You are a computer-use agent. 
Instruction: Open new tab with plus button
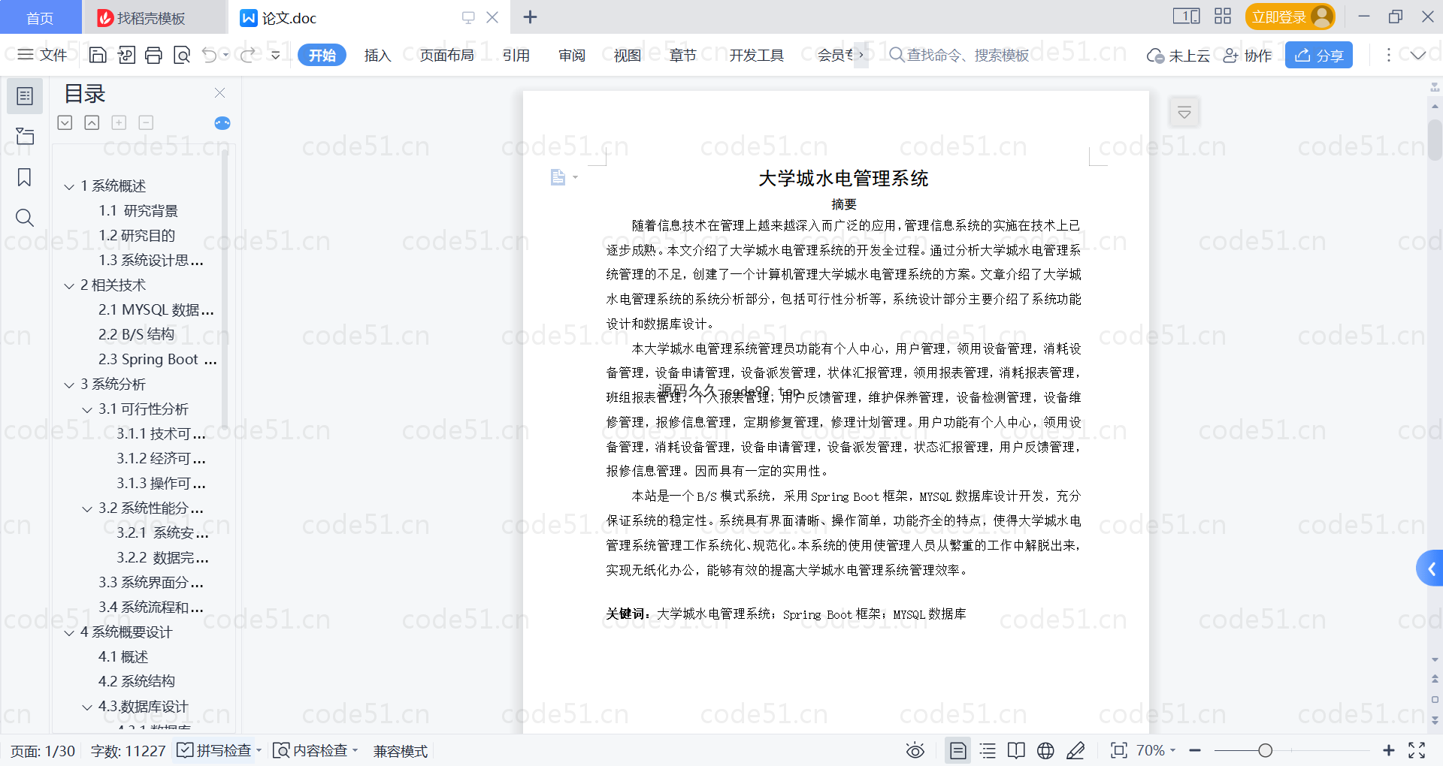click(x=530, y=17)
